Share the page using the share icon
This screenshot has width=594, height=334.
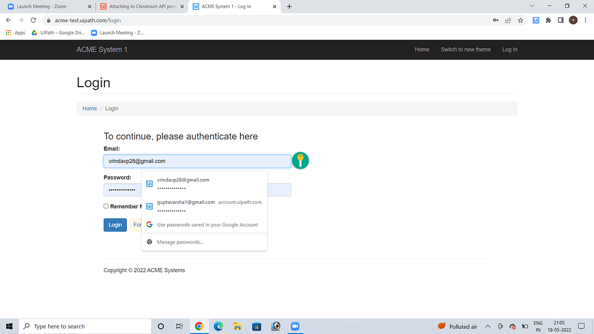coord(508,20)
